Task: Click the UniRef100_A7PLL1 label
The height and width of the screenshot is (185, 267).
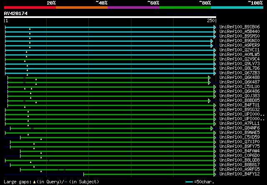Action: pos(239,124)
